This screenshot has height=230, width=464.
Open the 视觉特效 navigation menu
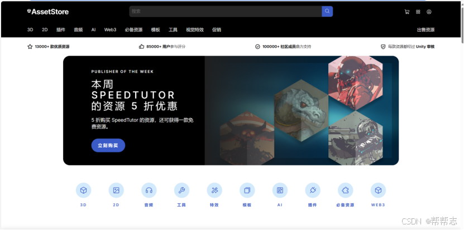tap(195, 30)
